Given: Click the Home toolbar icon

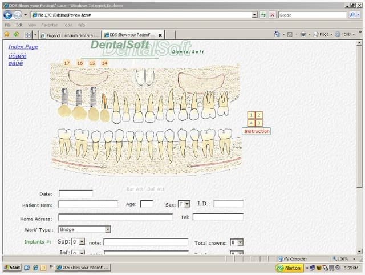Looking at the screenshot, I should tap(277, 34).
